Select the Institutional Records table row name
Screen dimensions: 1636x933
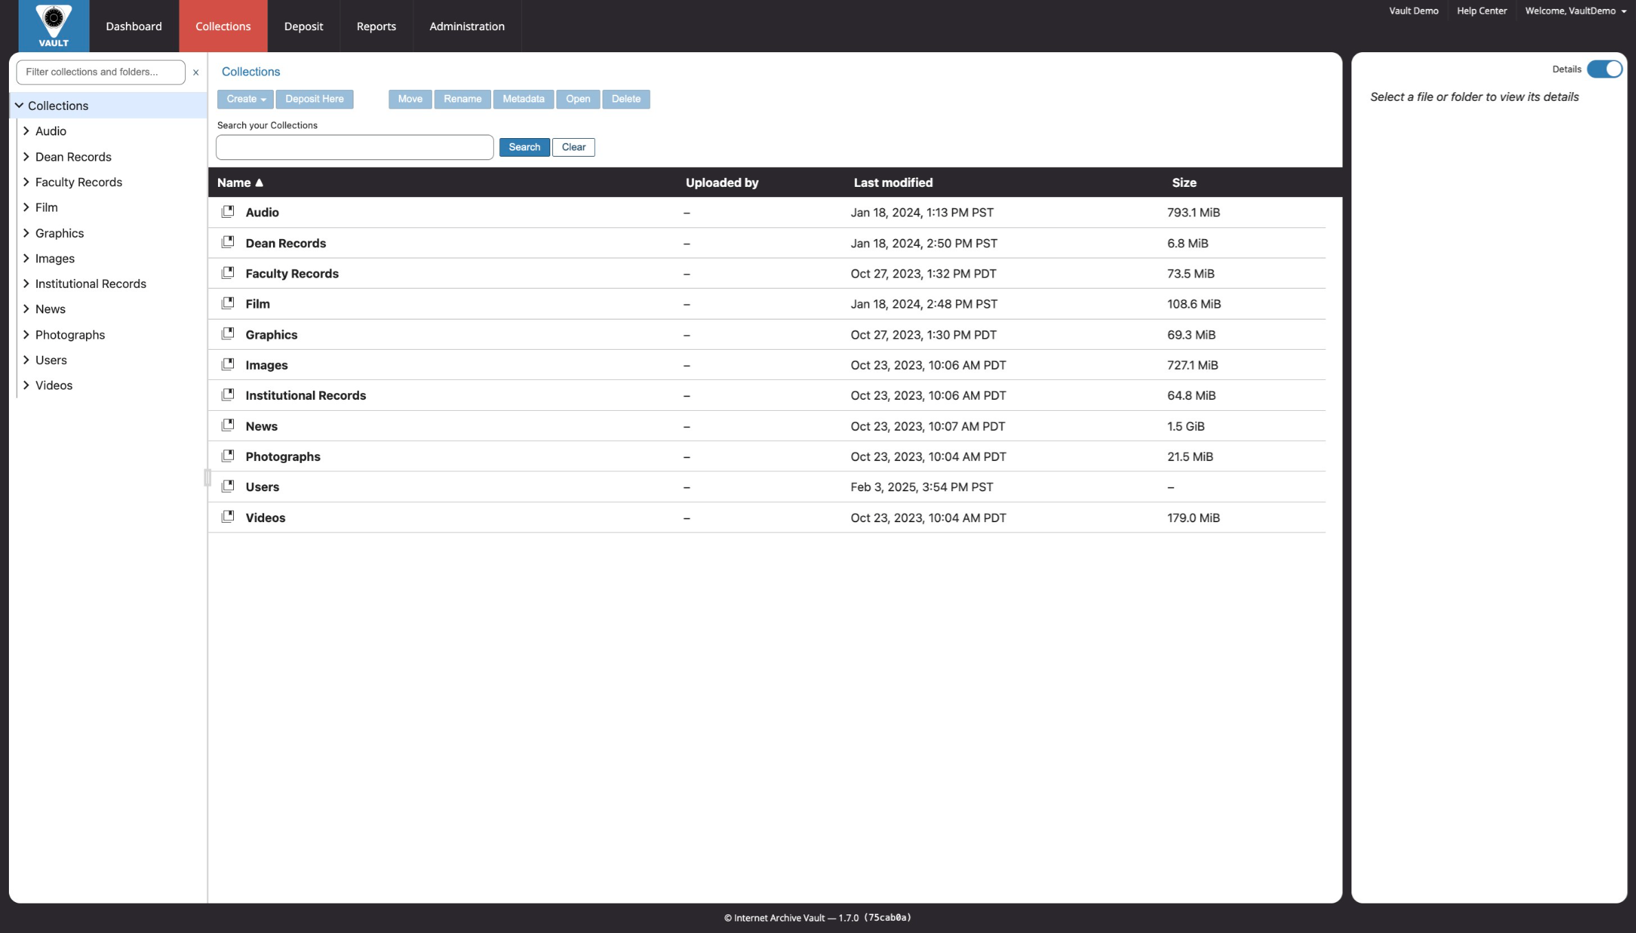click(x=306, y=395)
